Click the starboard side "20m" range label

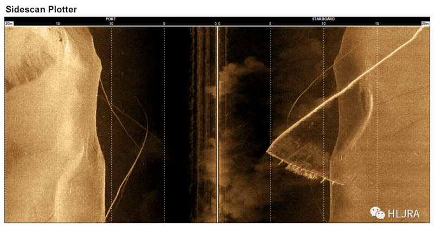point(425,24)
